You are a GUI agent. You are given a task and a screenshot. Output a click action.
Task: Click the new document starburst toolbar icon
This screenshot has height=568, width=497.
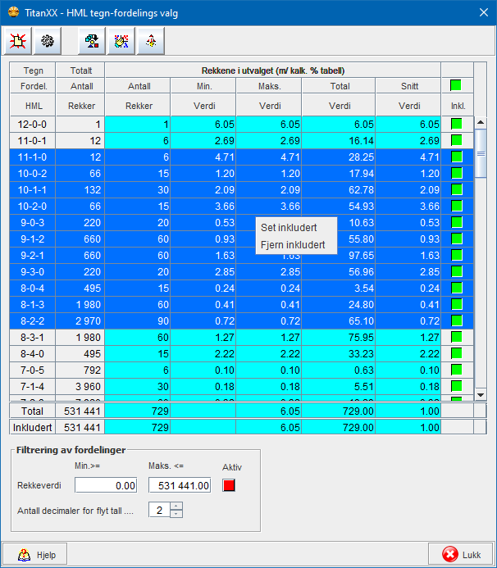[18, 41]
